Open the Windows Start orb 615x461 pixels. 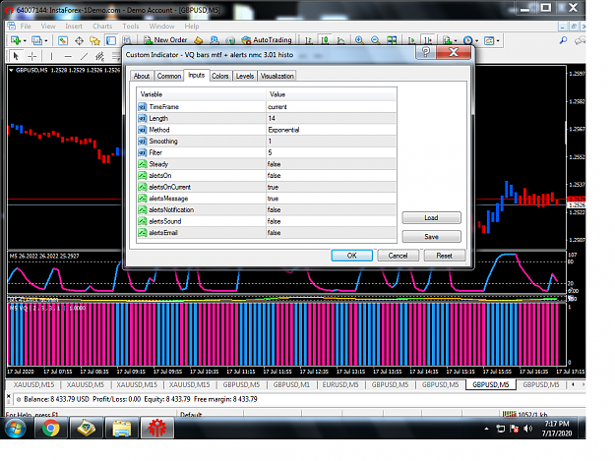pyautogui.click(x=16, y=428)
